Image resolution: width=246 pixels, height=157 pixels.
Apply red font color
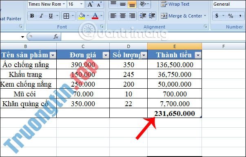[95, 16]
